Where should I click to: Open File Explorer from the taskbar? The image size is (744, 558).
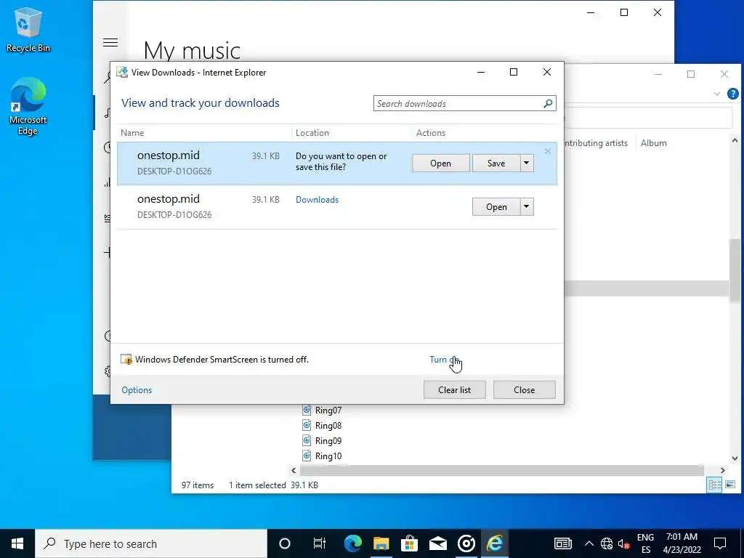[x=381, y=543]
